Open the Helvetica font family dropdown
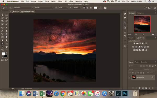This screenshot has width=157, height=98. point(24,8)
